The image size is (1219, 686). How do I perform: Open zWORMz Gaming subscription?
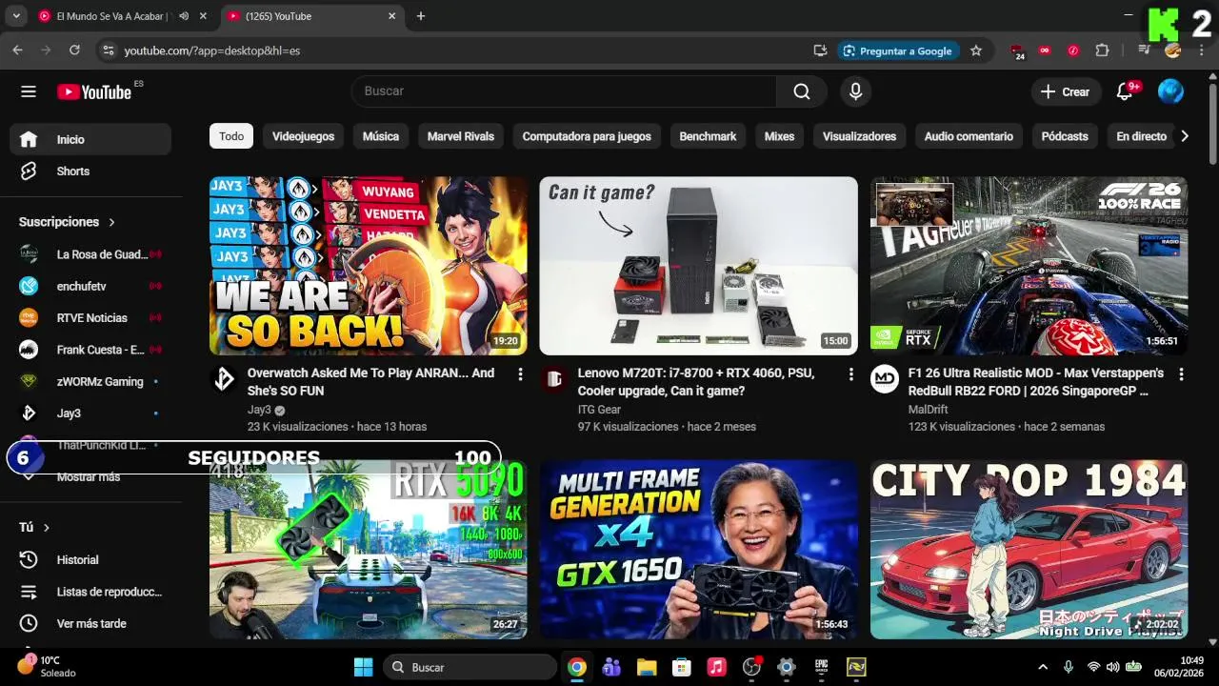click(x=90, y=381)
